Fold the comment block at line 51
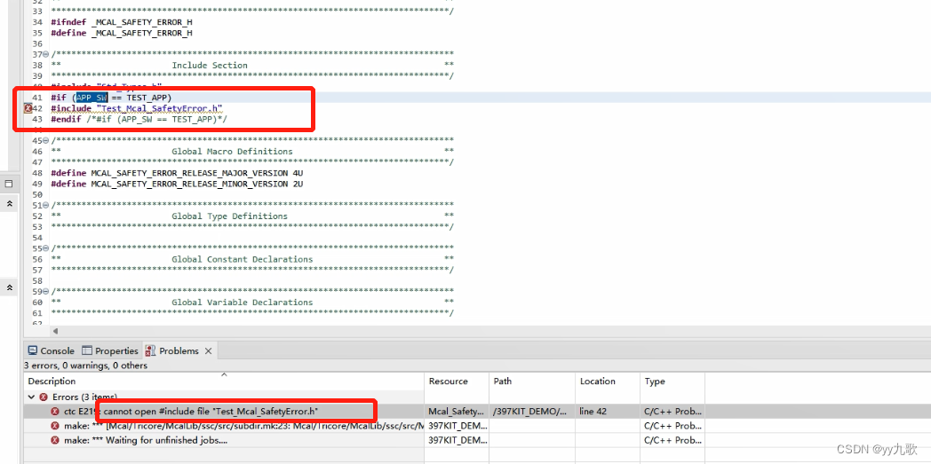 coord(46,205)
